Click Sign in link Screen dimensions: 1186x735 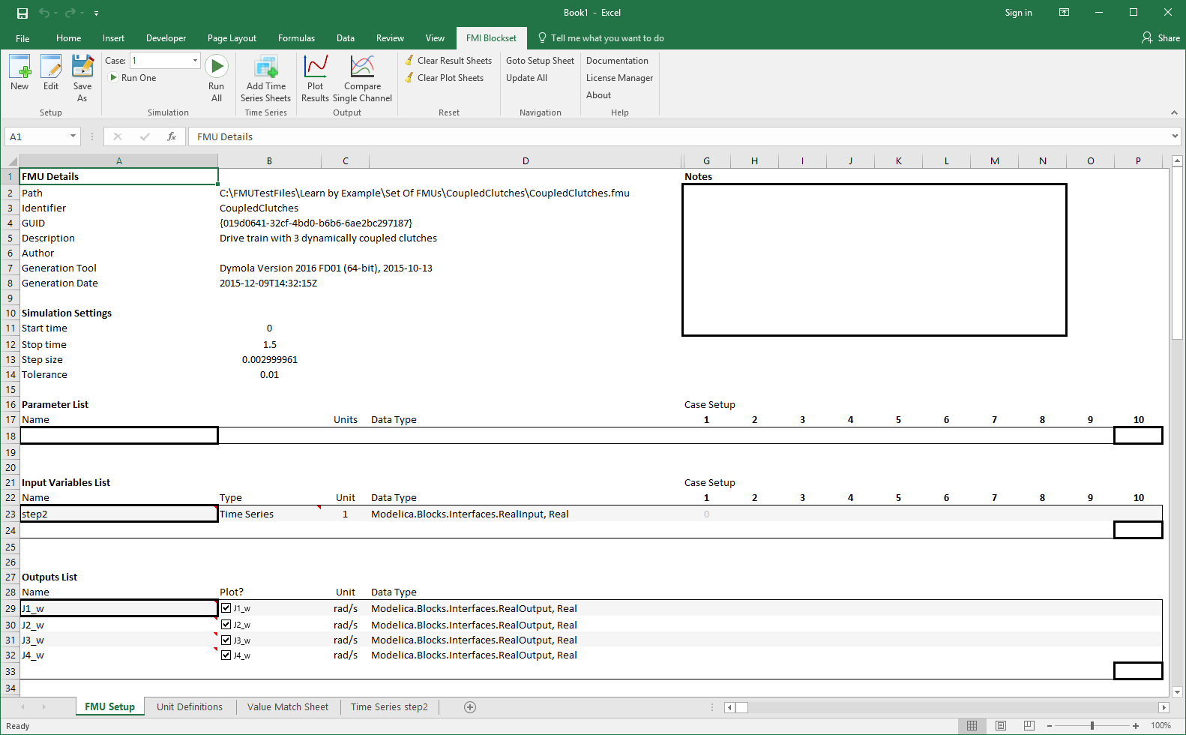(x=1018, y=13)
